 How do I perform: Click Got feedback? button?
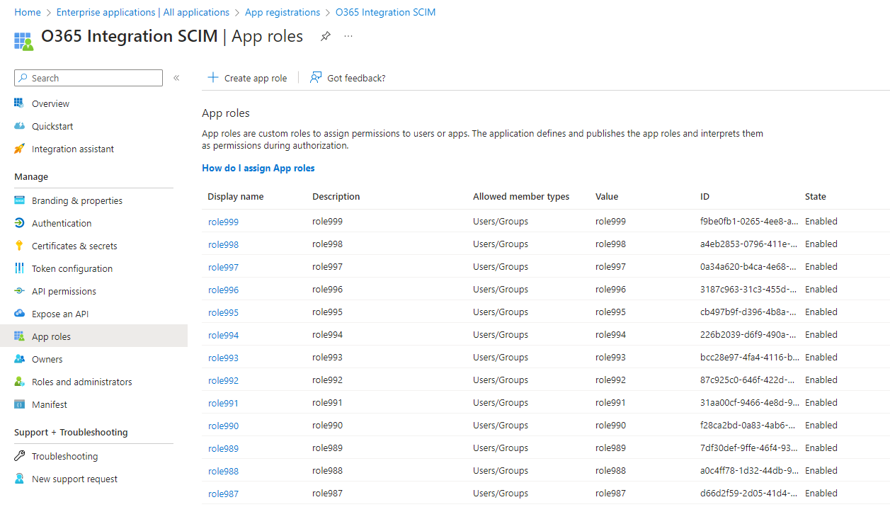click(x=348, y=78)
